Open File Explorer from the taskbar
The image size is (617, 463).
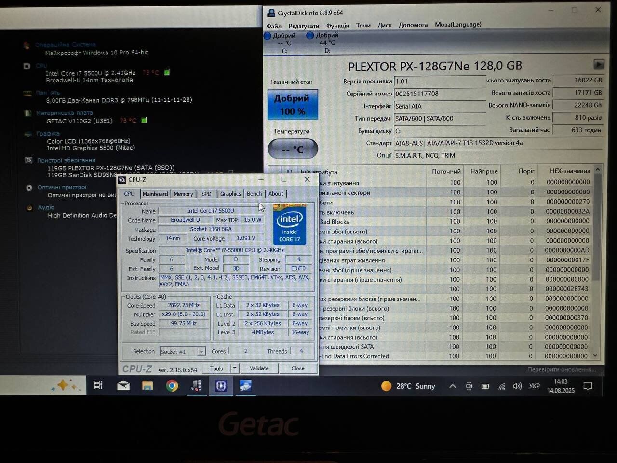coord(148,385)
